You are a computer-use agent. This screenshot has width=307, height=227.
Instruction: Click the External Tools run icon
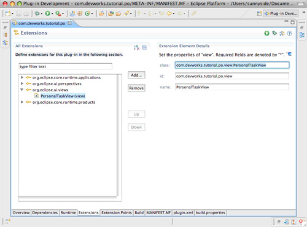(58, 13)
